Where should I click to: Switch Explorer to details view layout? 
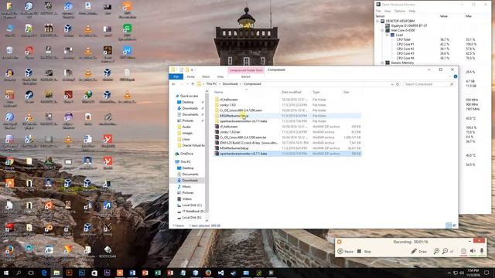(449, 225)
